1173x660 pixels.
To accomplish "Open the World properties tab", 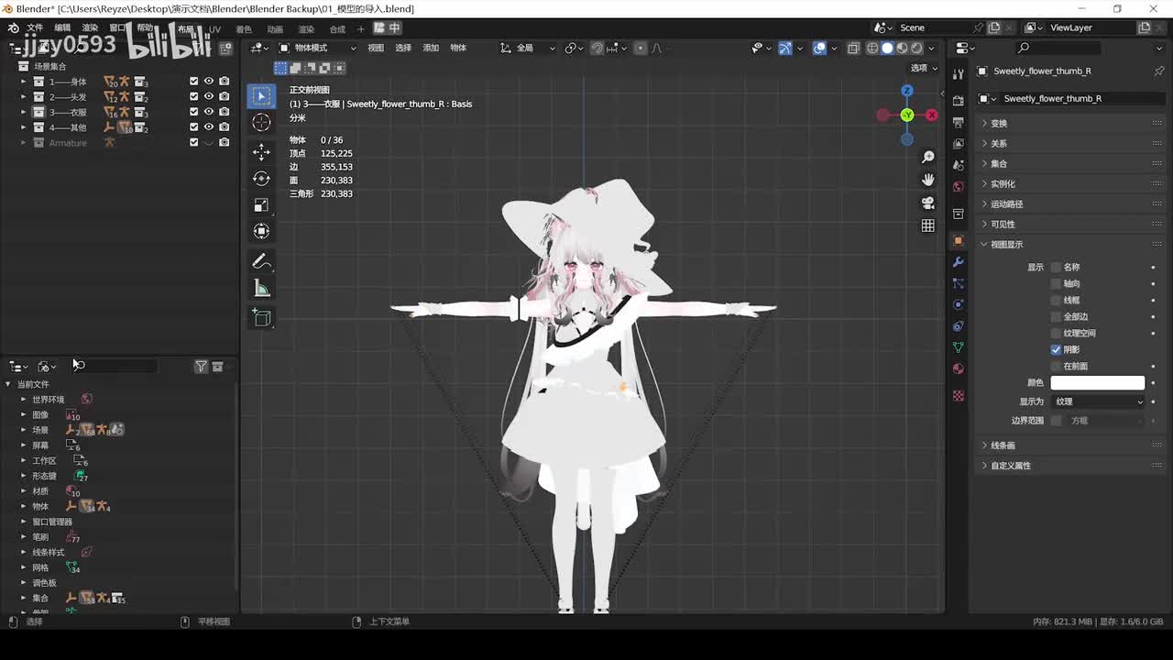I will [959, 186].
